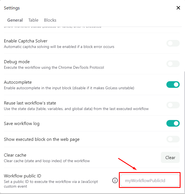This screenshot has width=185, height=194.
Task: Toggle Reuse last workflow's state switch
Action: coord(173,105)
